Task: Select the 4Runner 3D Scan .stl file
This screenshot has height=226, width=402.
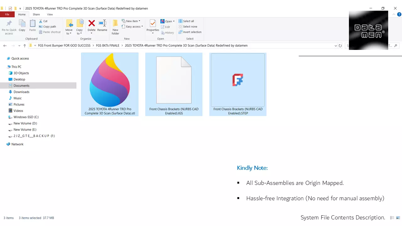Action: click(x=110, y=84)
